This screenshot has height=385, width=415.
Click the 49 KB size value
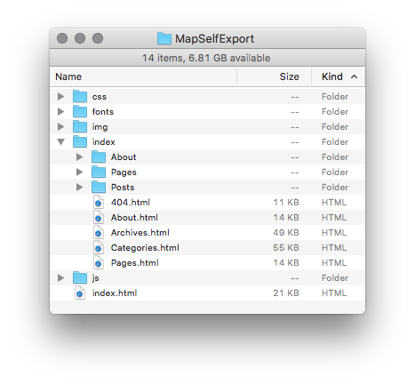point(286,233)
